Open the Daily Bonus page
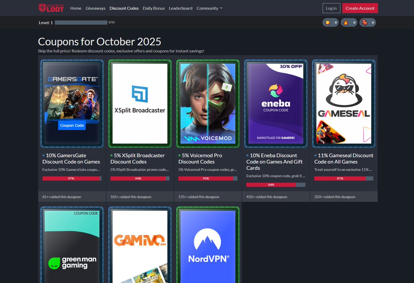414x283 pixels. [154, 8]
